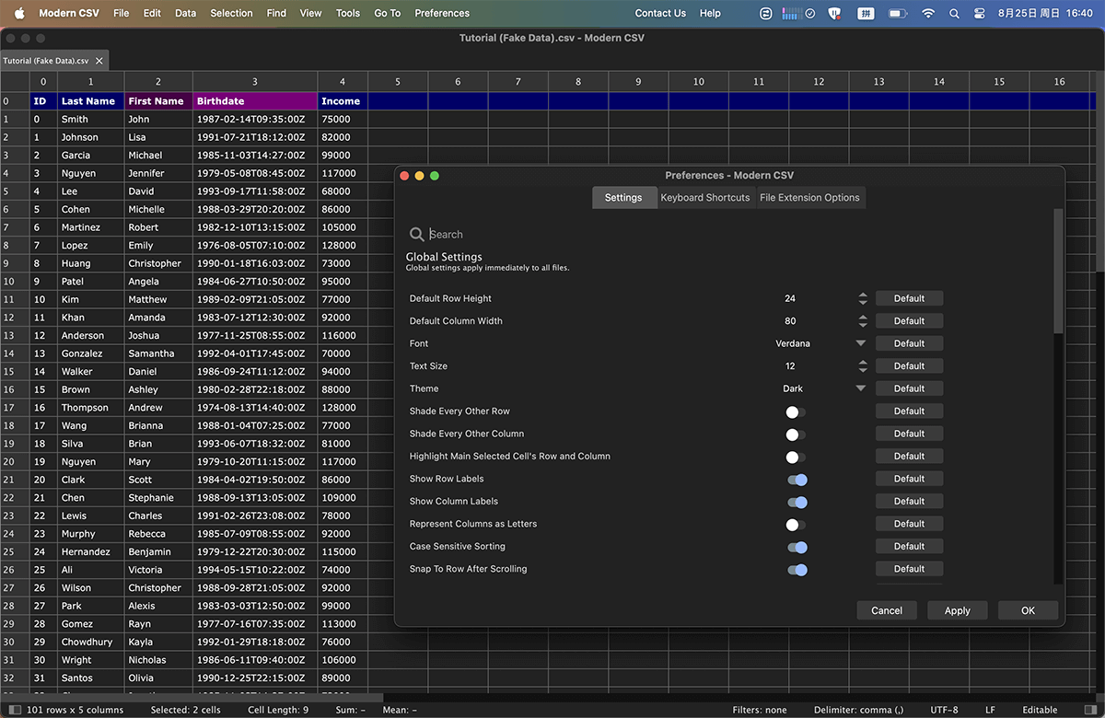The image size is (1105, 718).
Task: Click the Apply button
Action: pyautogui.click(x=958, y=610)
